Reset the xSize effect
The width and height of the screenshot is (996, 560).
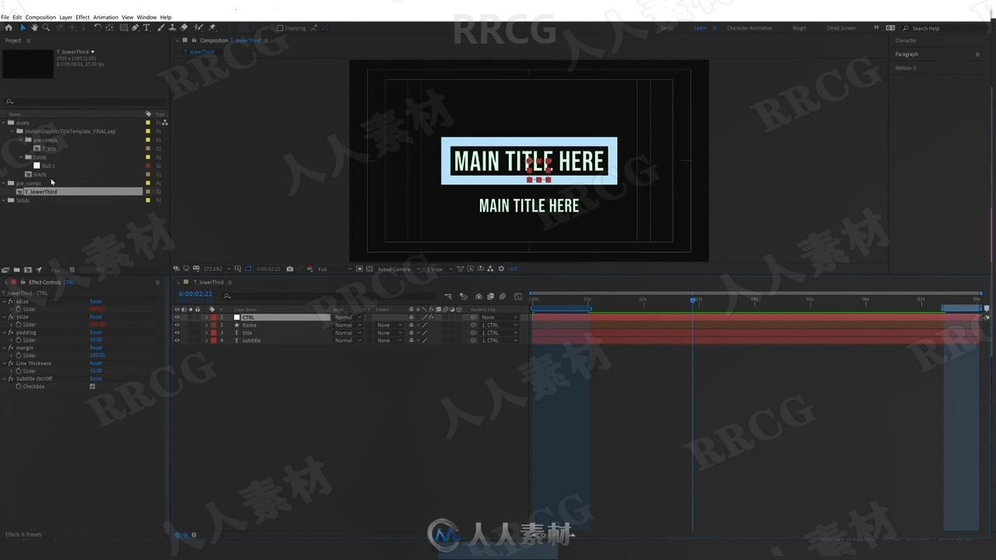(96, 302)
